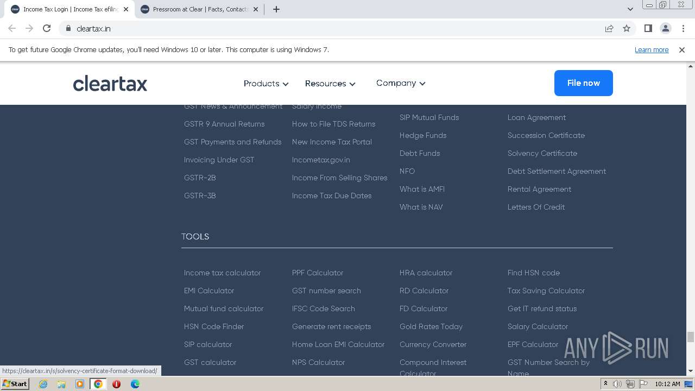This screenshot has width=695, height=391.
Task: Switch to the Chrome taskbar icon
Action: click(x=98, y=384)
